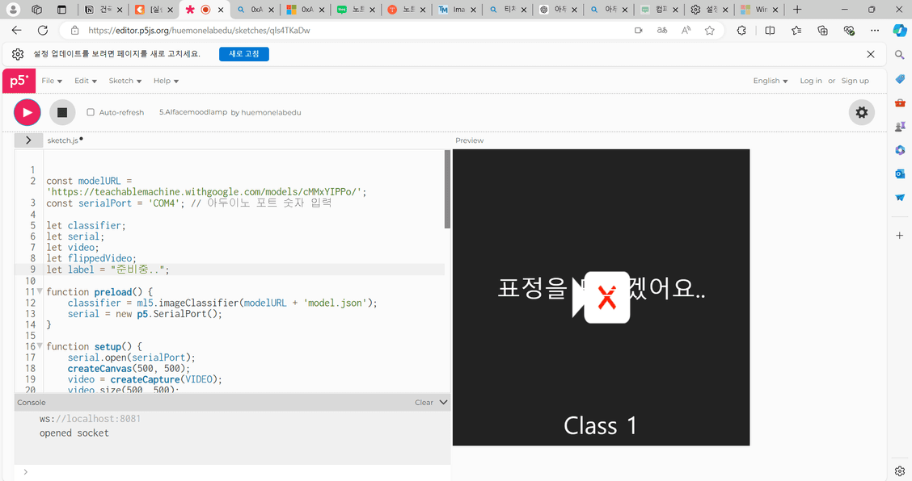912x481 pixels.
Task: Expand the sidebar file list arrow
Action: (x=28, y=140)
